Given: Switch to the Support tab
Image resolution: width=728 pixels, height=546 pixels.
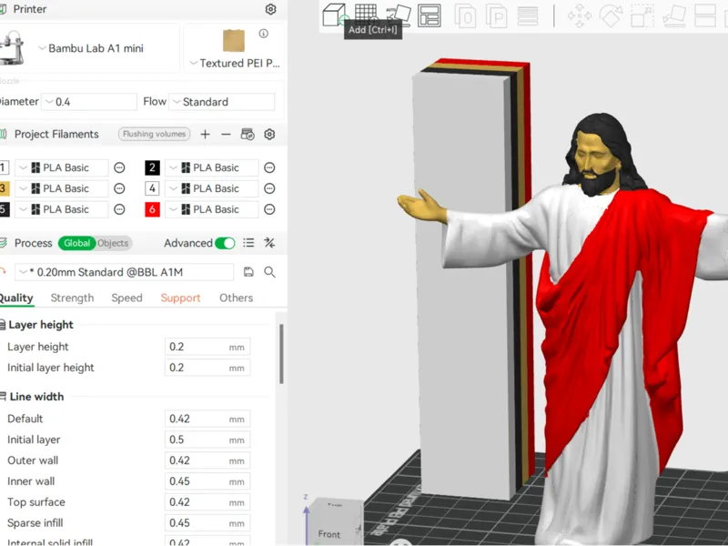Looking at the screenshot, I should [x=180, y=298].
